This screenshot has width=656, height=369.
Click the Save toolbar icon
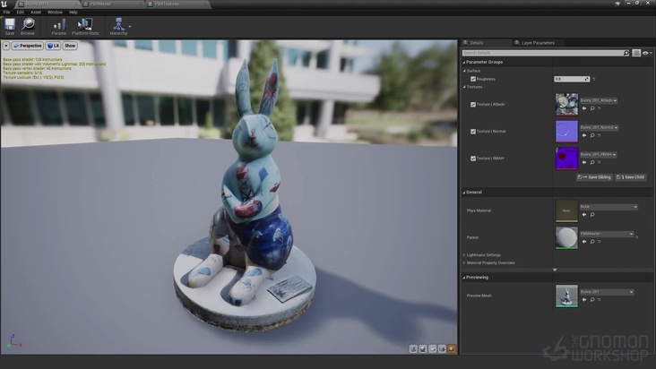pos(10,26)
